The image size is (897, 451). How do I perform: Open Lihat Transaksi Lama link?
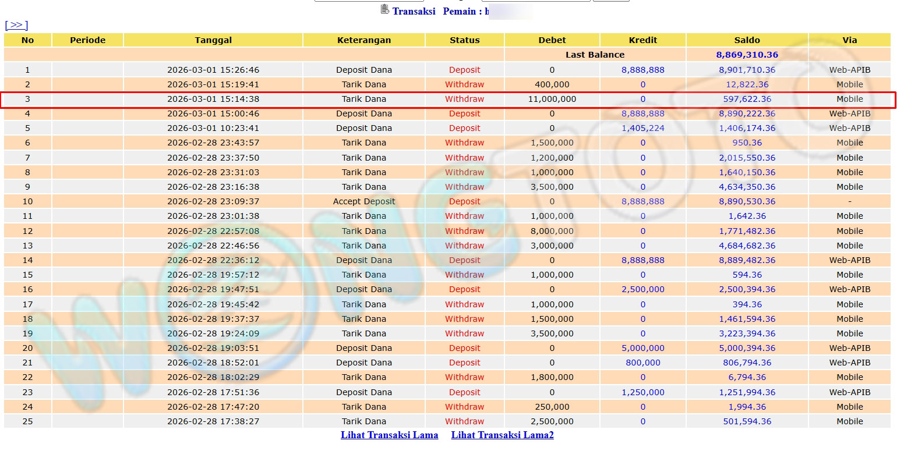pyautogui.click(x=389, y=435)
